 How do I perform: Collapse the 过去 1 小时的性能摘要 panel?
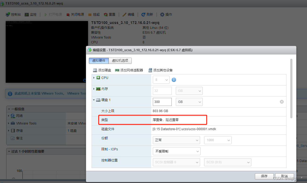click(x=9, y=151)
